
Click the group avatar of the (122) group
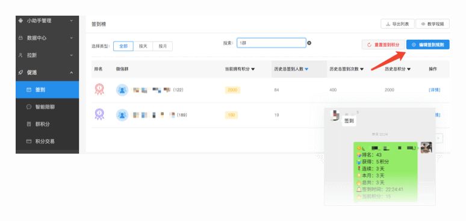pos(122,90)
